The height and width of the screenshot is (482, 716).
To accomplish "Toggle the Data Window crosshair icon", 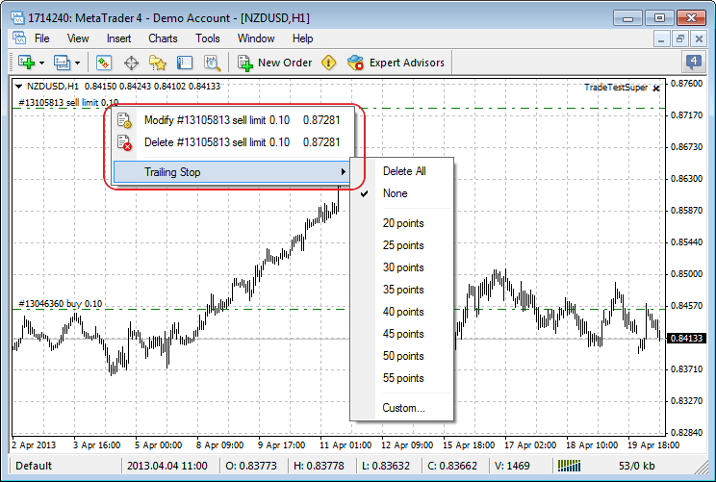I will (x=132, y=63).
